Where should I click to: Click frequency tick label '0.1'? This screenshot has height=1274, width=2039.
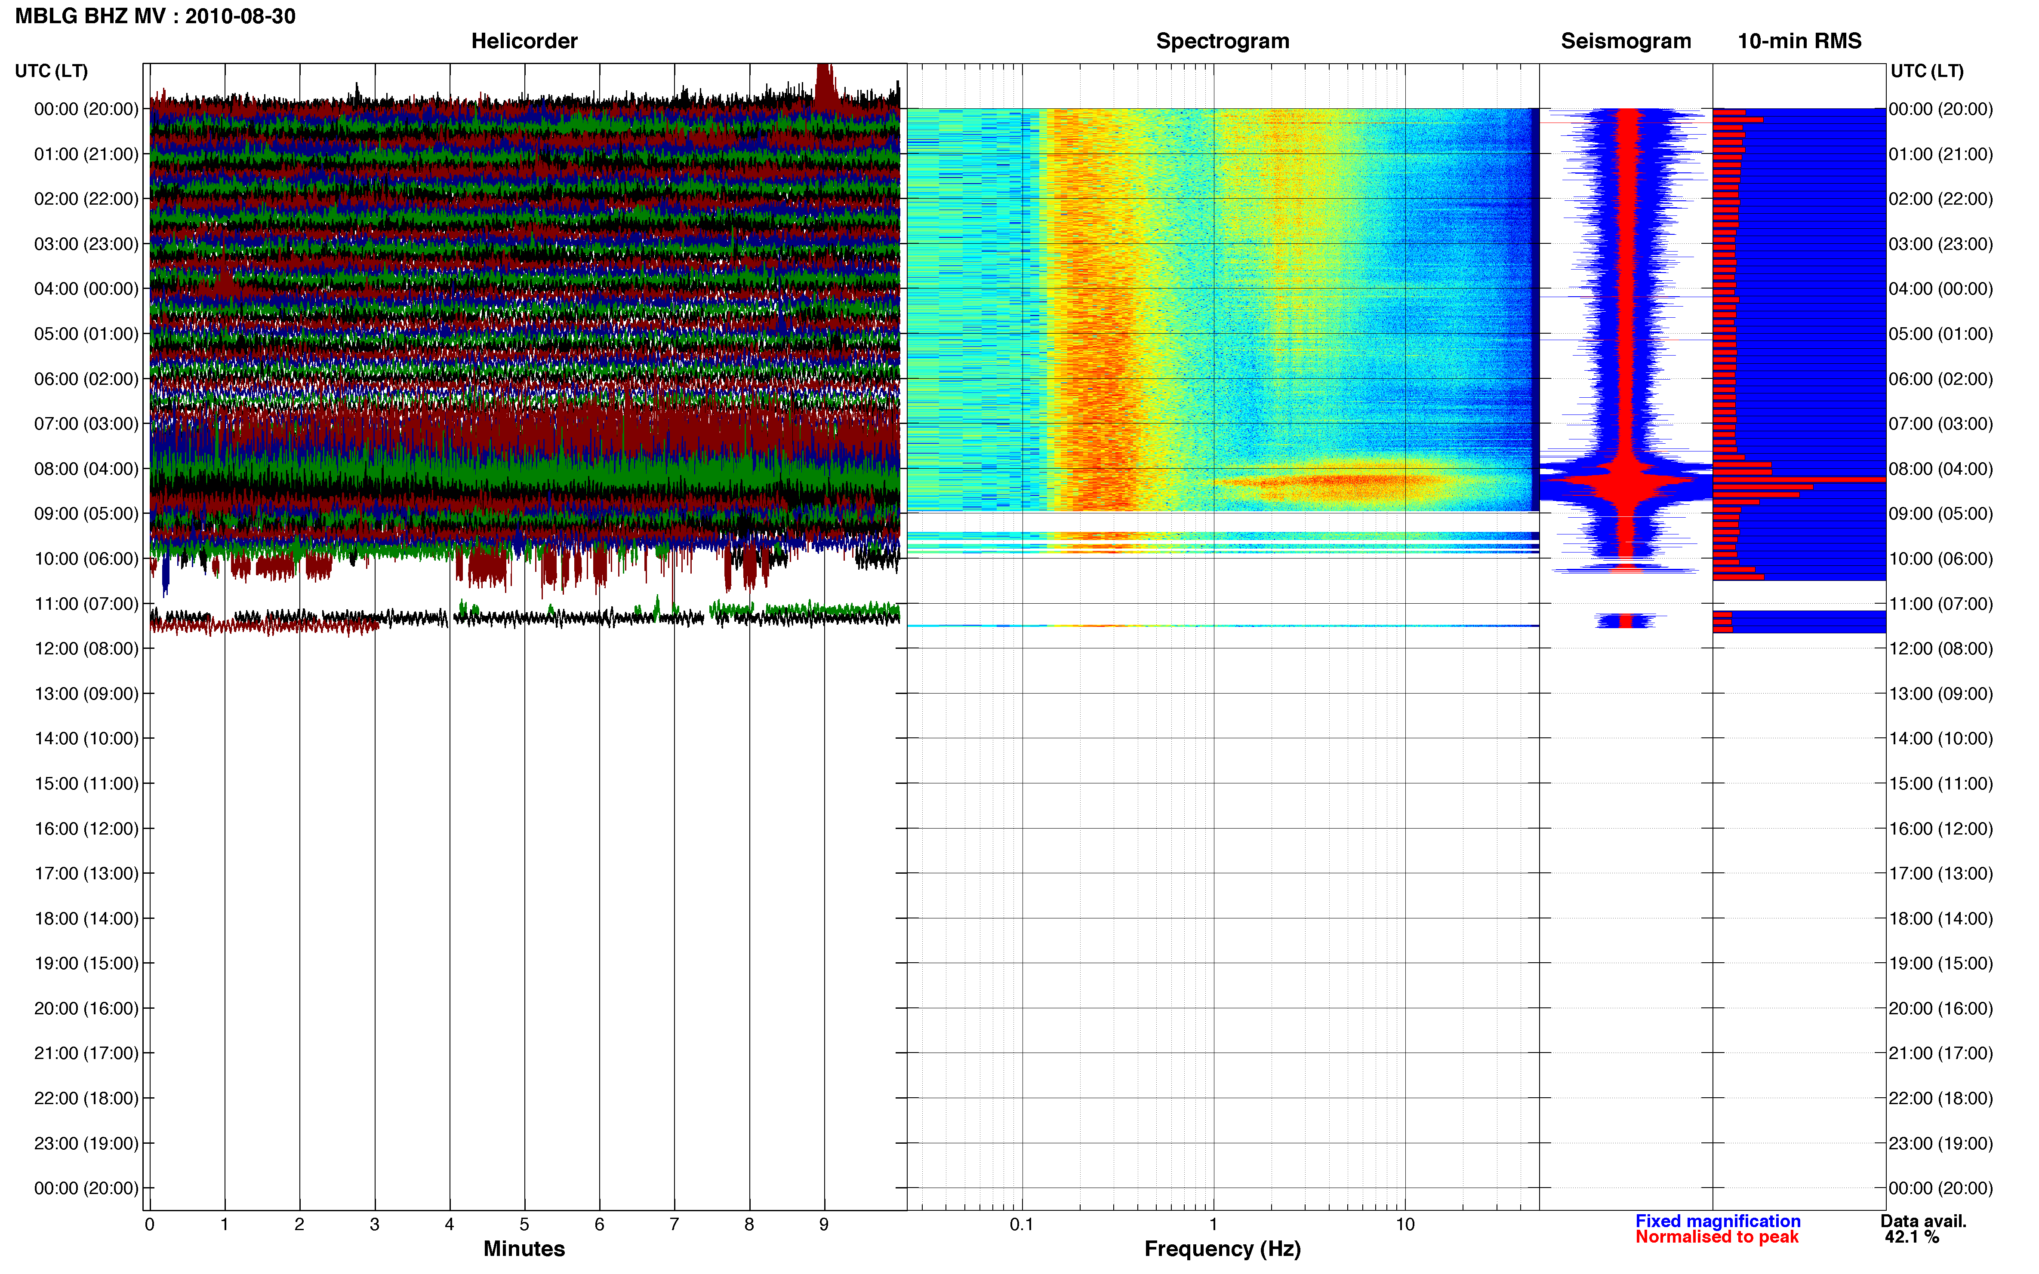pyautogui.click(x=1022, y=1224)
